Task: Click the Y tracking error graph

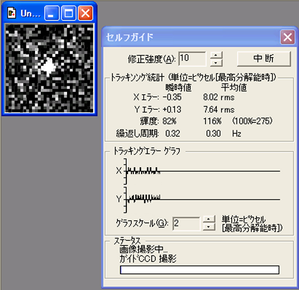Action: (x=202, y=200)
